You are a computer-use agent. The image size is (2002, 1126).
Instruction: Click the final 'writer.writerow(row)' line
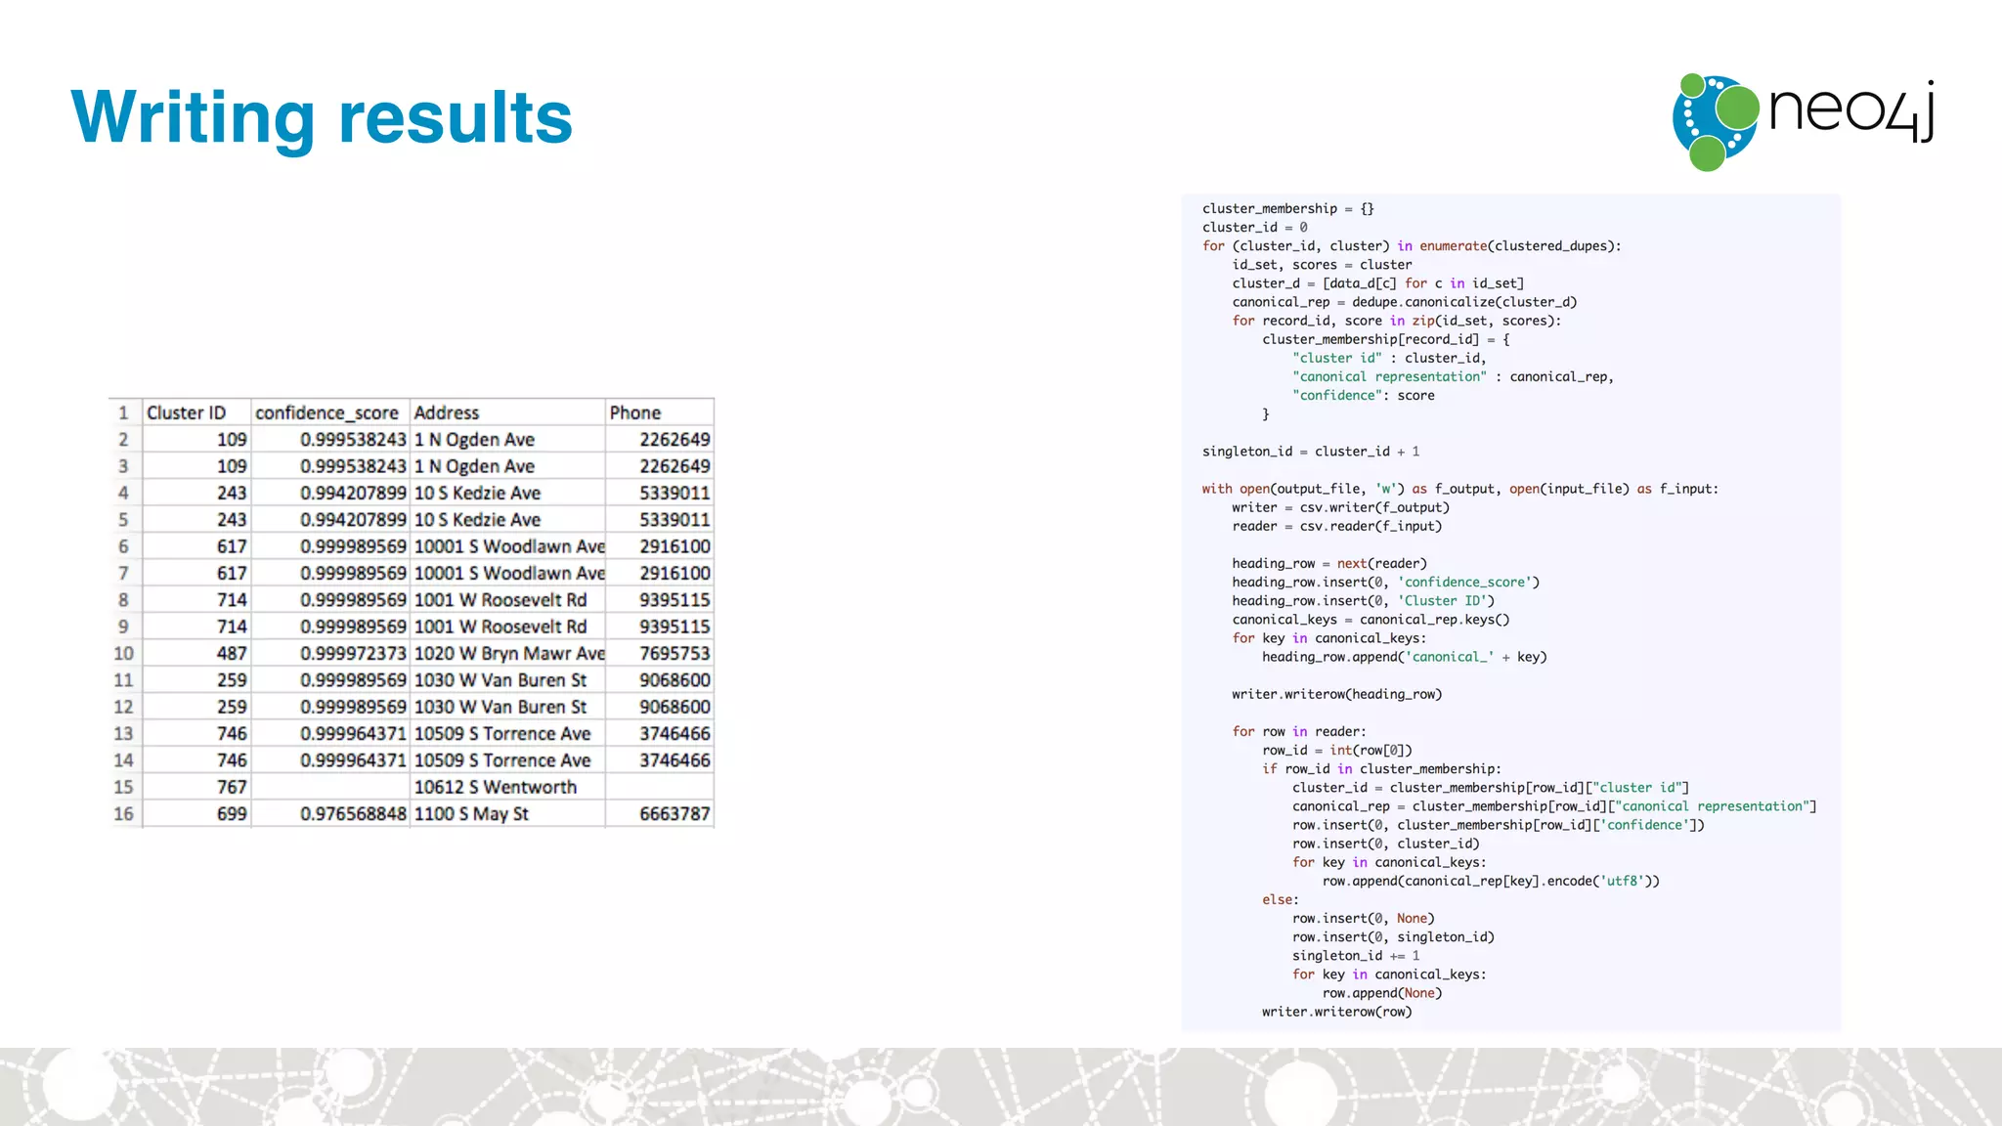click(1337, 1012)
